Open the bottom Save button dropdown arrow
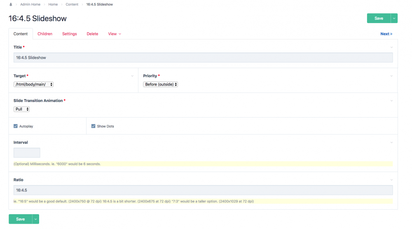The width and height of the screenshot is (412, 229). tap(36, 219)
